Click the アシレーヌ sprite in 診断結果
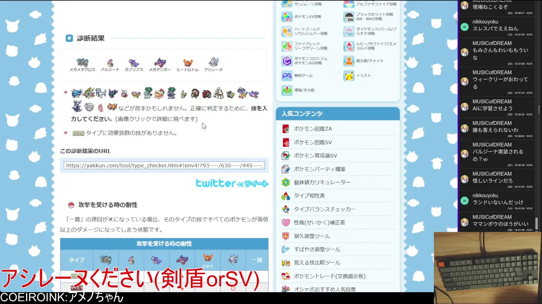The height and width of the screenshot is (304, 542). (213, 62)
